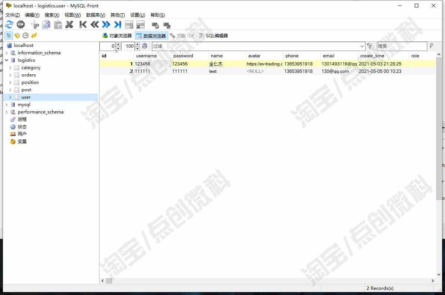Open the 设置 menu
Image resolution: width=445 pixels, height=295 pixels.
[x=137, y=15]
